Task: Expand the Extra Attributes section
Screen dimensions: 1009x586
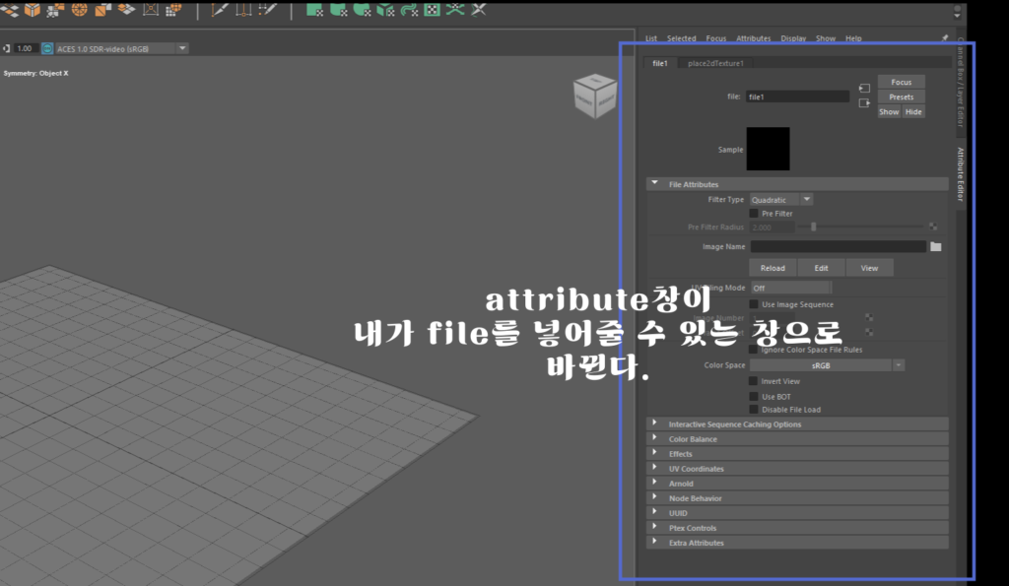Action: [797, 543]
